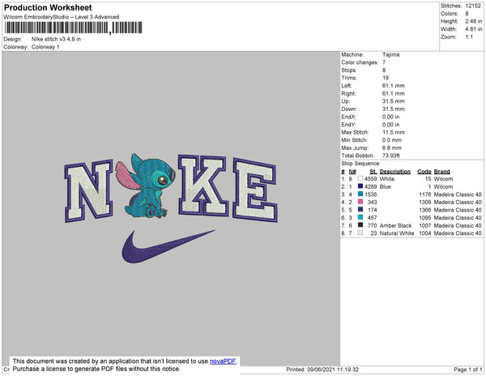The width and height of the screenshot is (486, 376).
Task: Click the Stitch character embroidery preview
Action: click(x=146, y=186)
